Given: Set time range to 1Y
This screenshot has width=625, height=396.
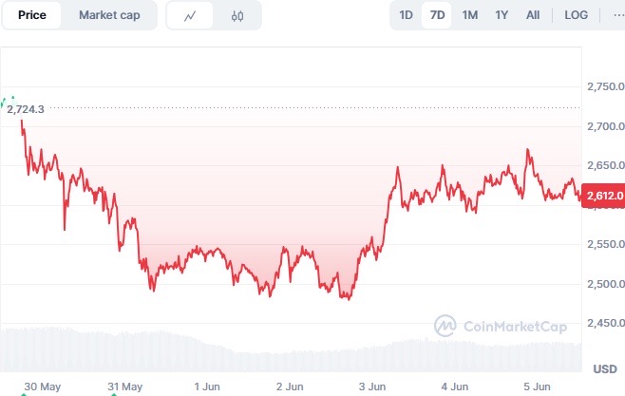Looking at the screenshot, I should [x=502, y=15].
